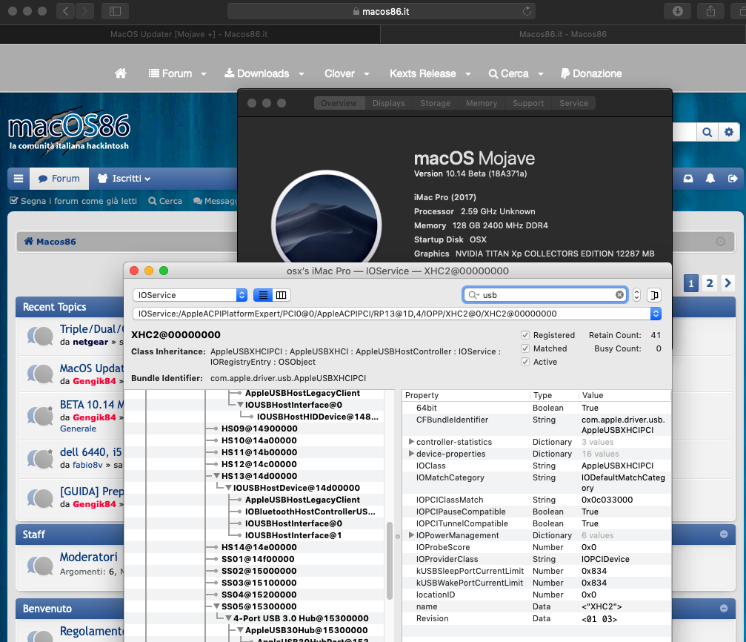746x642 pixels.
Task: Open the IOService plane dropdown
Action: point(190,295)
